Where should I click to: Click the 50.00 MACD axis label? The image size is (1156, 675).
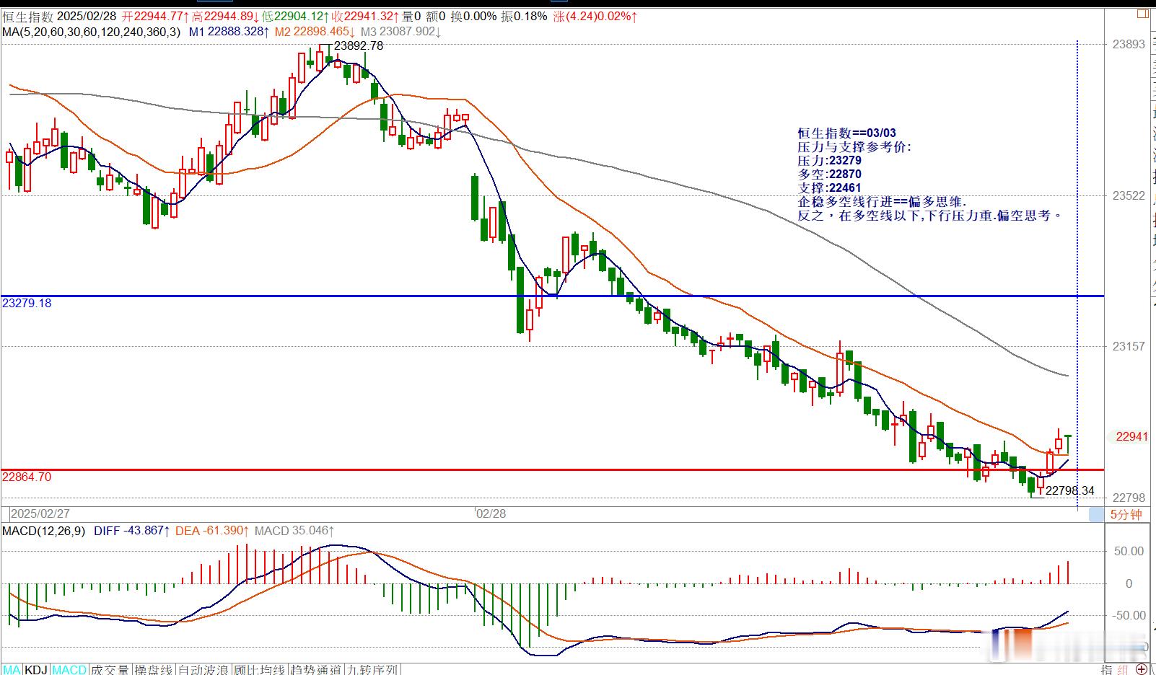[1129, 551]
